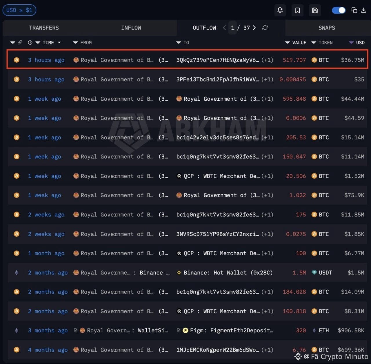Click contract document icon before Figm
Screen dimensions: 371x364
tap(179, 330)
